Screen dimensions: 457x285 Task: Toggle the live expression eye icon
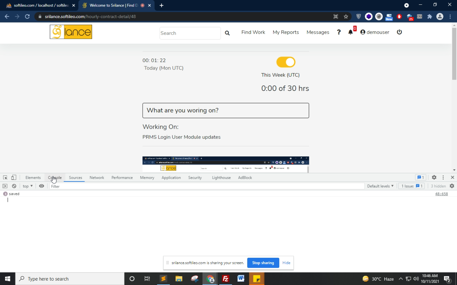coord(42,186)
